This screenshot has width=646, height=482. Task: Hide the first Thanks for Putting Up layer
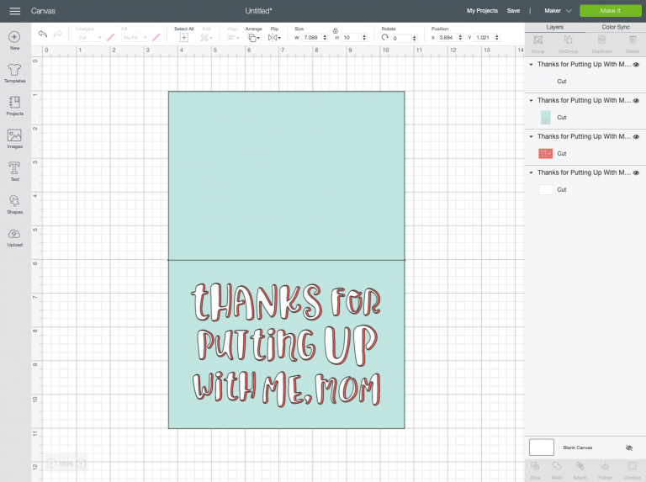636,65
